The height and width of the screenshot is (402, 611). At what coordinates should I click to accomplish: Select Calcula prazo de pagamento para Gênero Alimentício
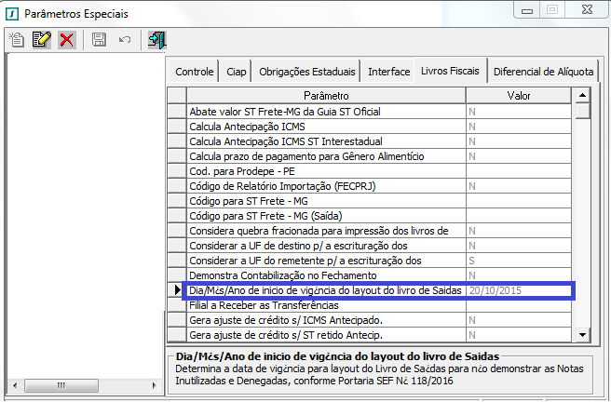point(326,156)
